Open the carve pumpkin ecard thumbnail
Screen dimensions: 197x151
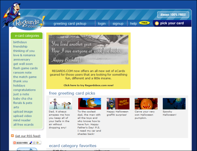[146, 104]
